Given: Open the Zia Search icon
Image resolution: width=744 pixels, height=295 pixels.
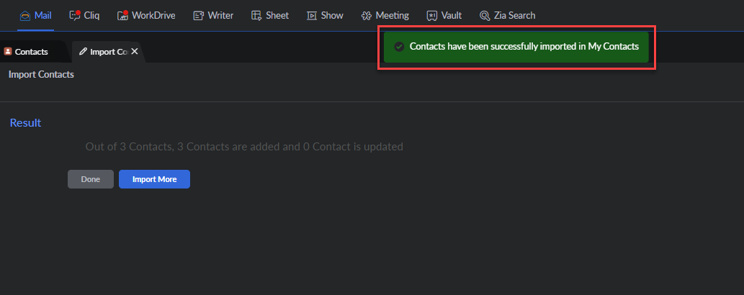Looking at the screenshot, I should [485, 15].
